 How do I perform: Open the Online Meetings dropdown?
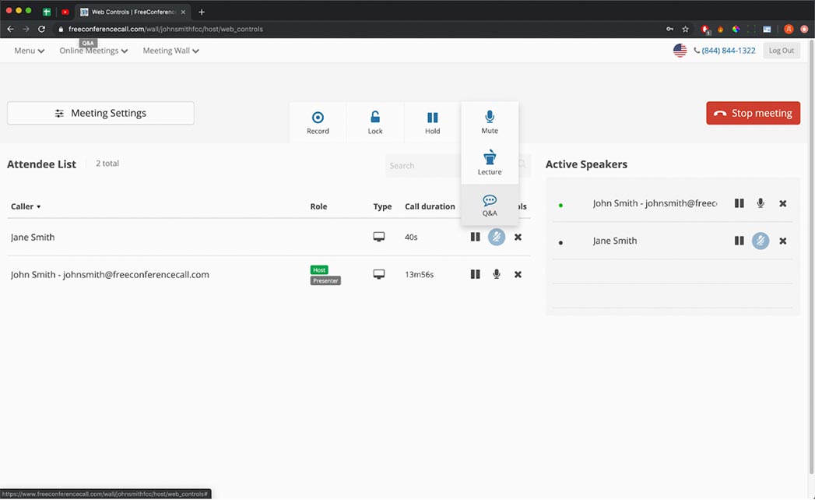(x=93, y=51)
